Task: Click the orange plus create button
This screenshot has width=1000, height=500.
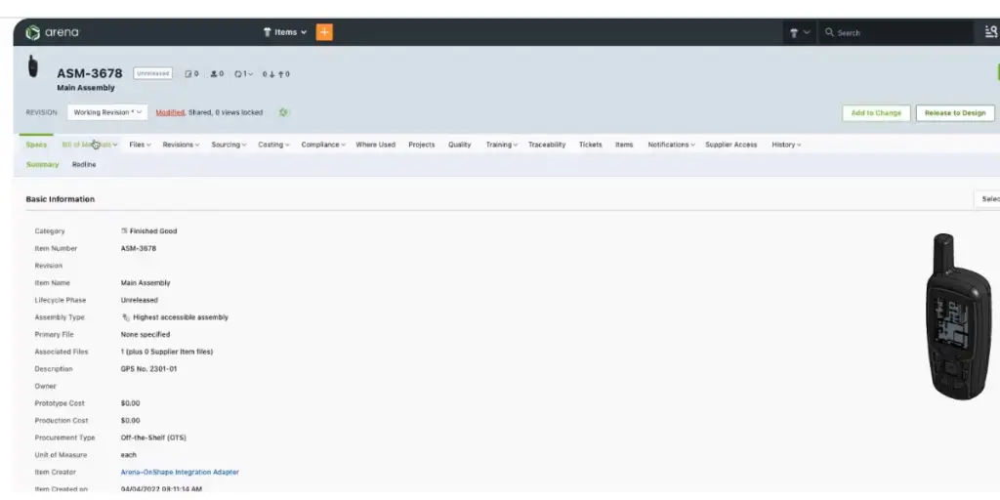Action: click(324, 32)
